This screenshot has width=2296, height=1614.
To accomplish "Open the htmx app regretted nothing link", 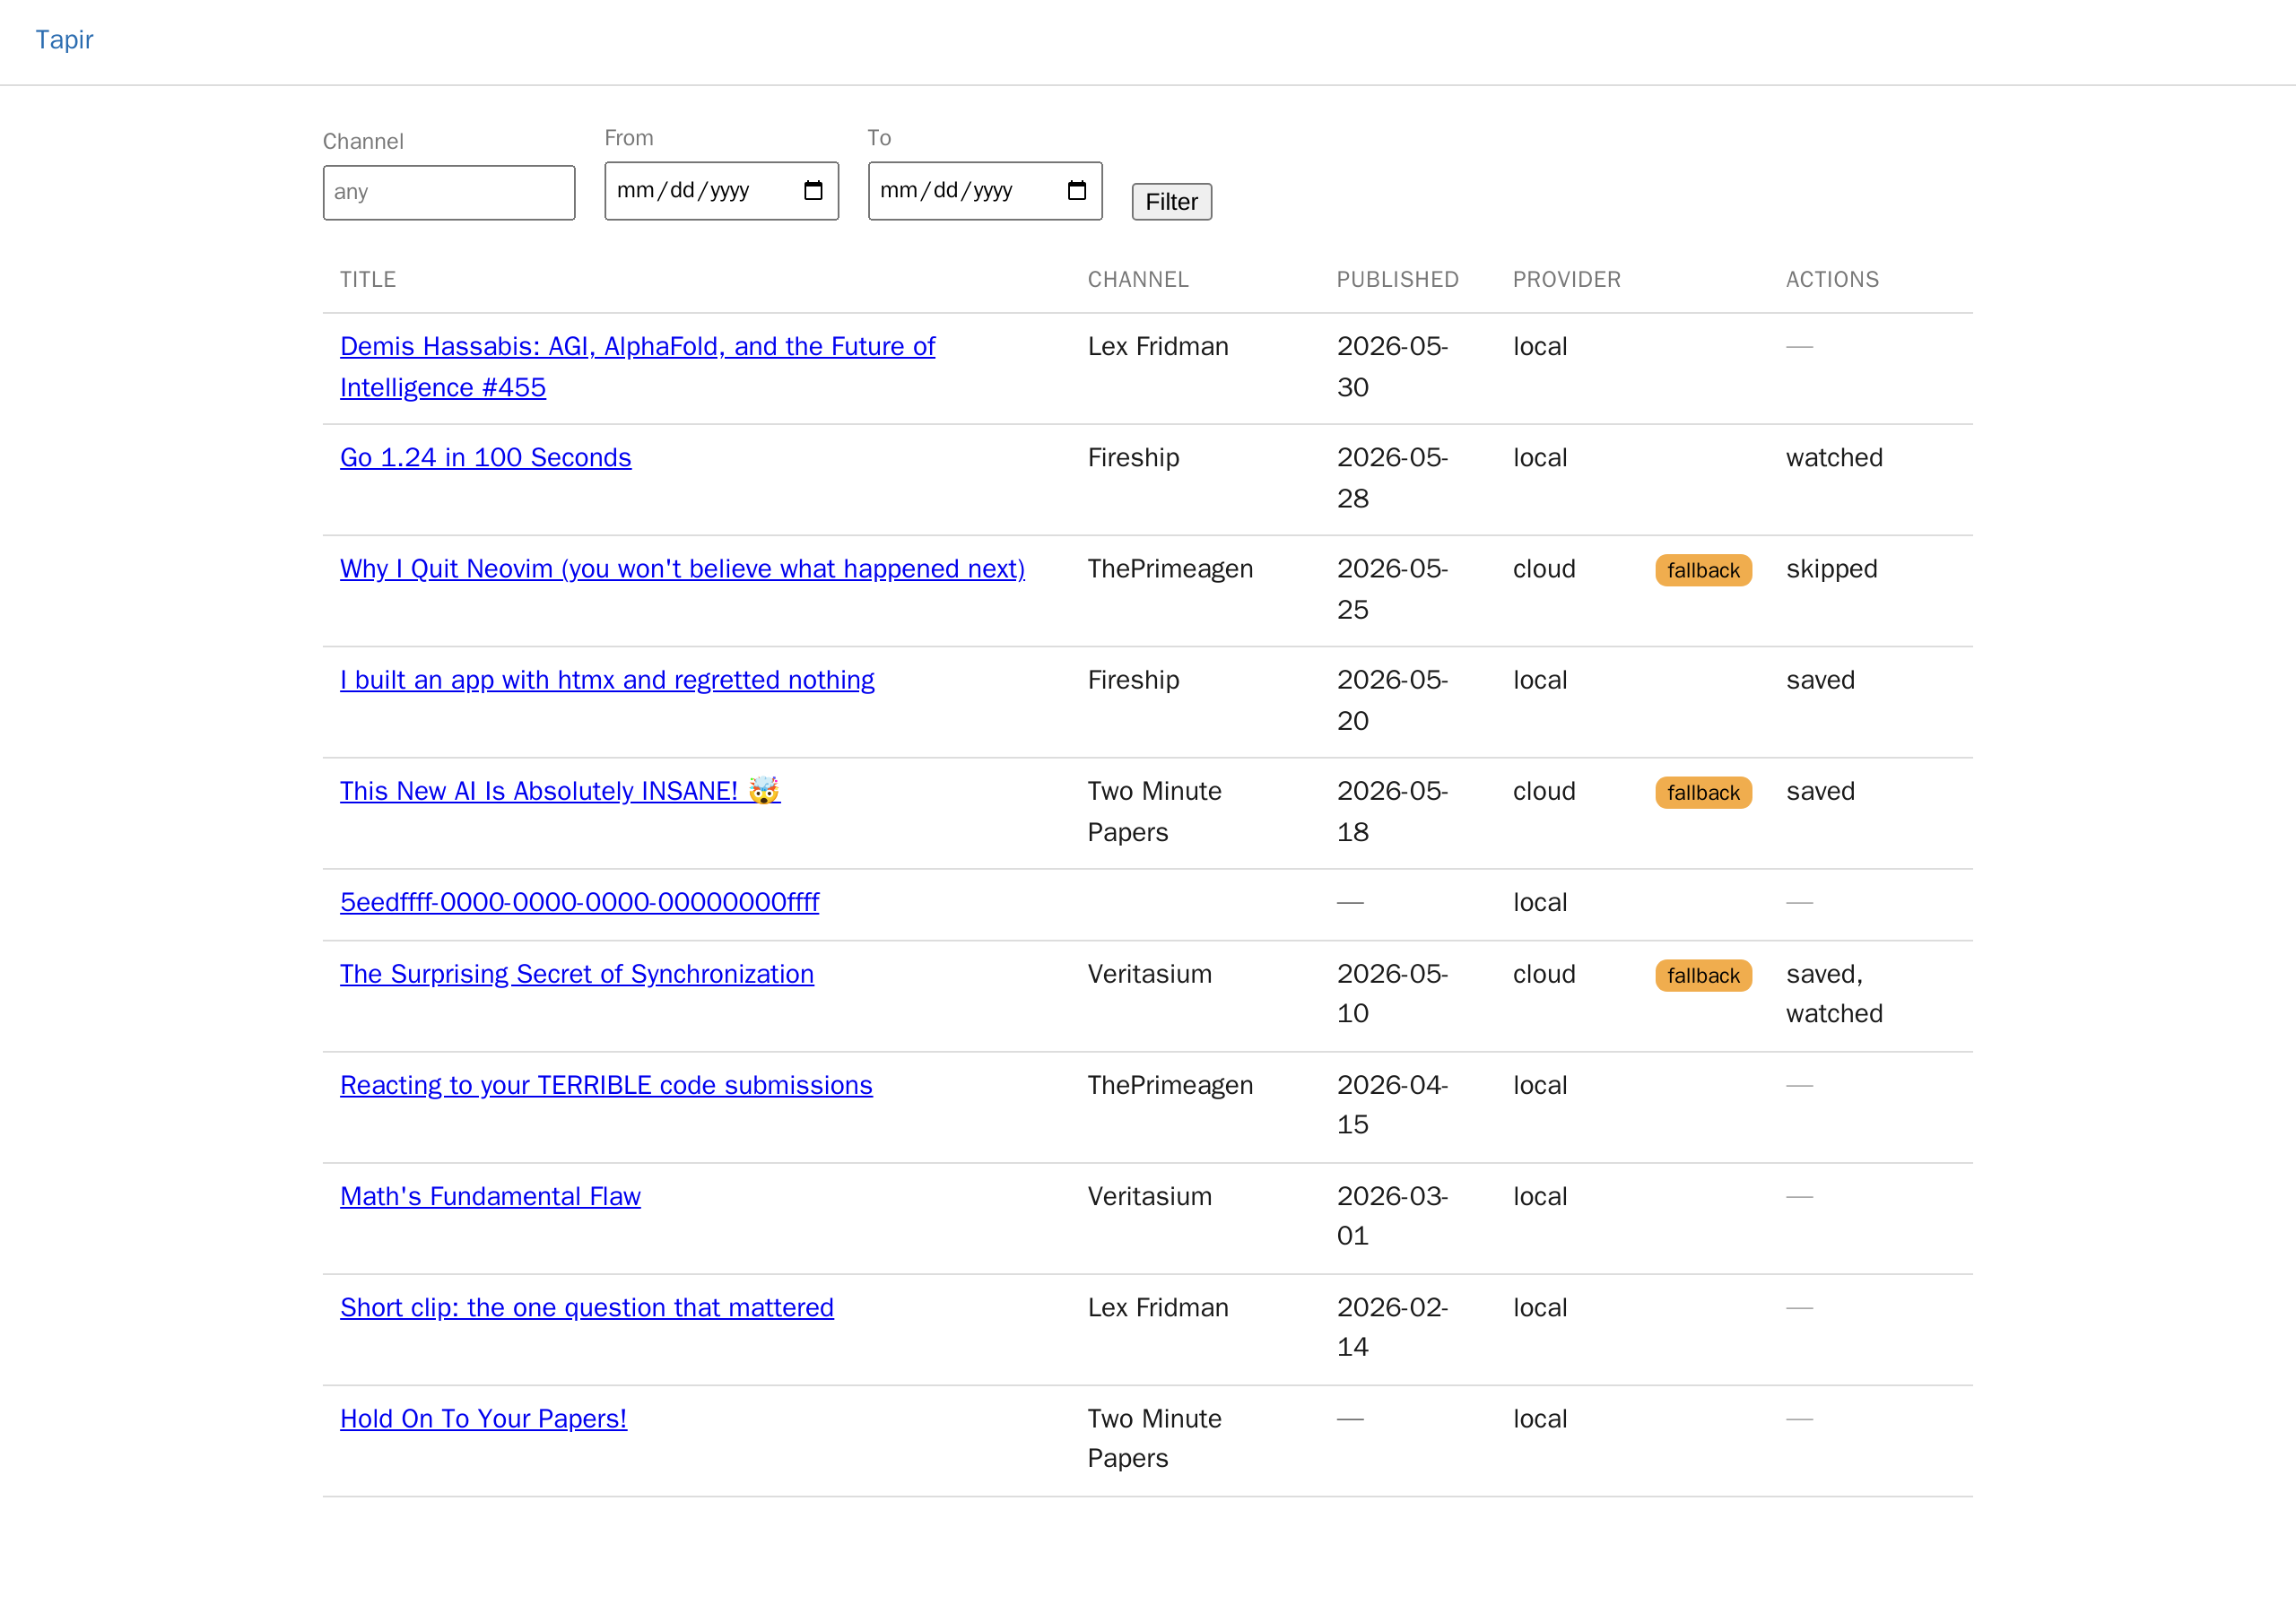I will (x=607, y=679).
